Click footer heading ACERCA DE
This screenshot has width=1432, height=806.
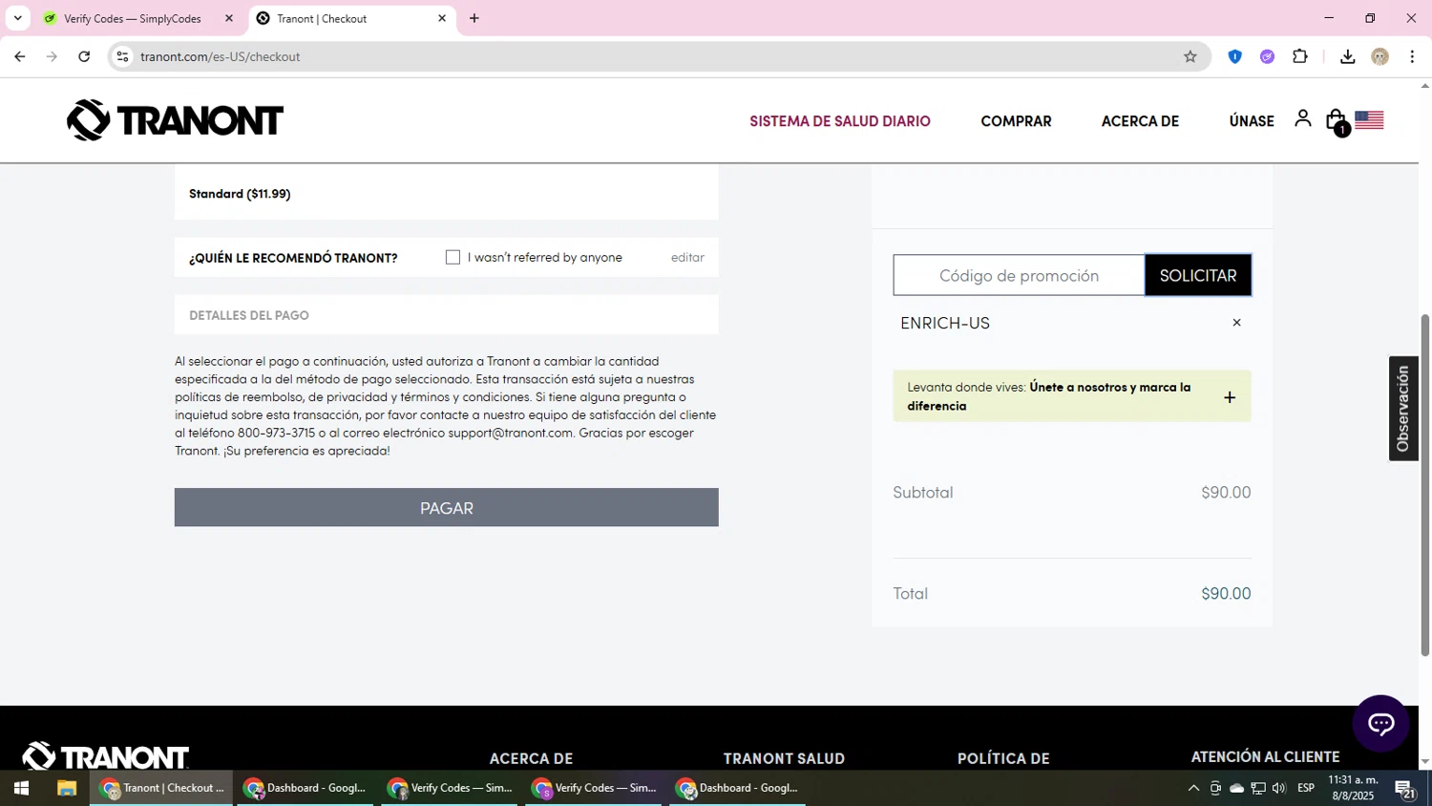(531, 758)
